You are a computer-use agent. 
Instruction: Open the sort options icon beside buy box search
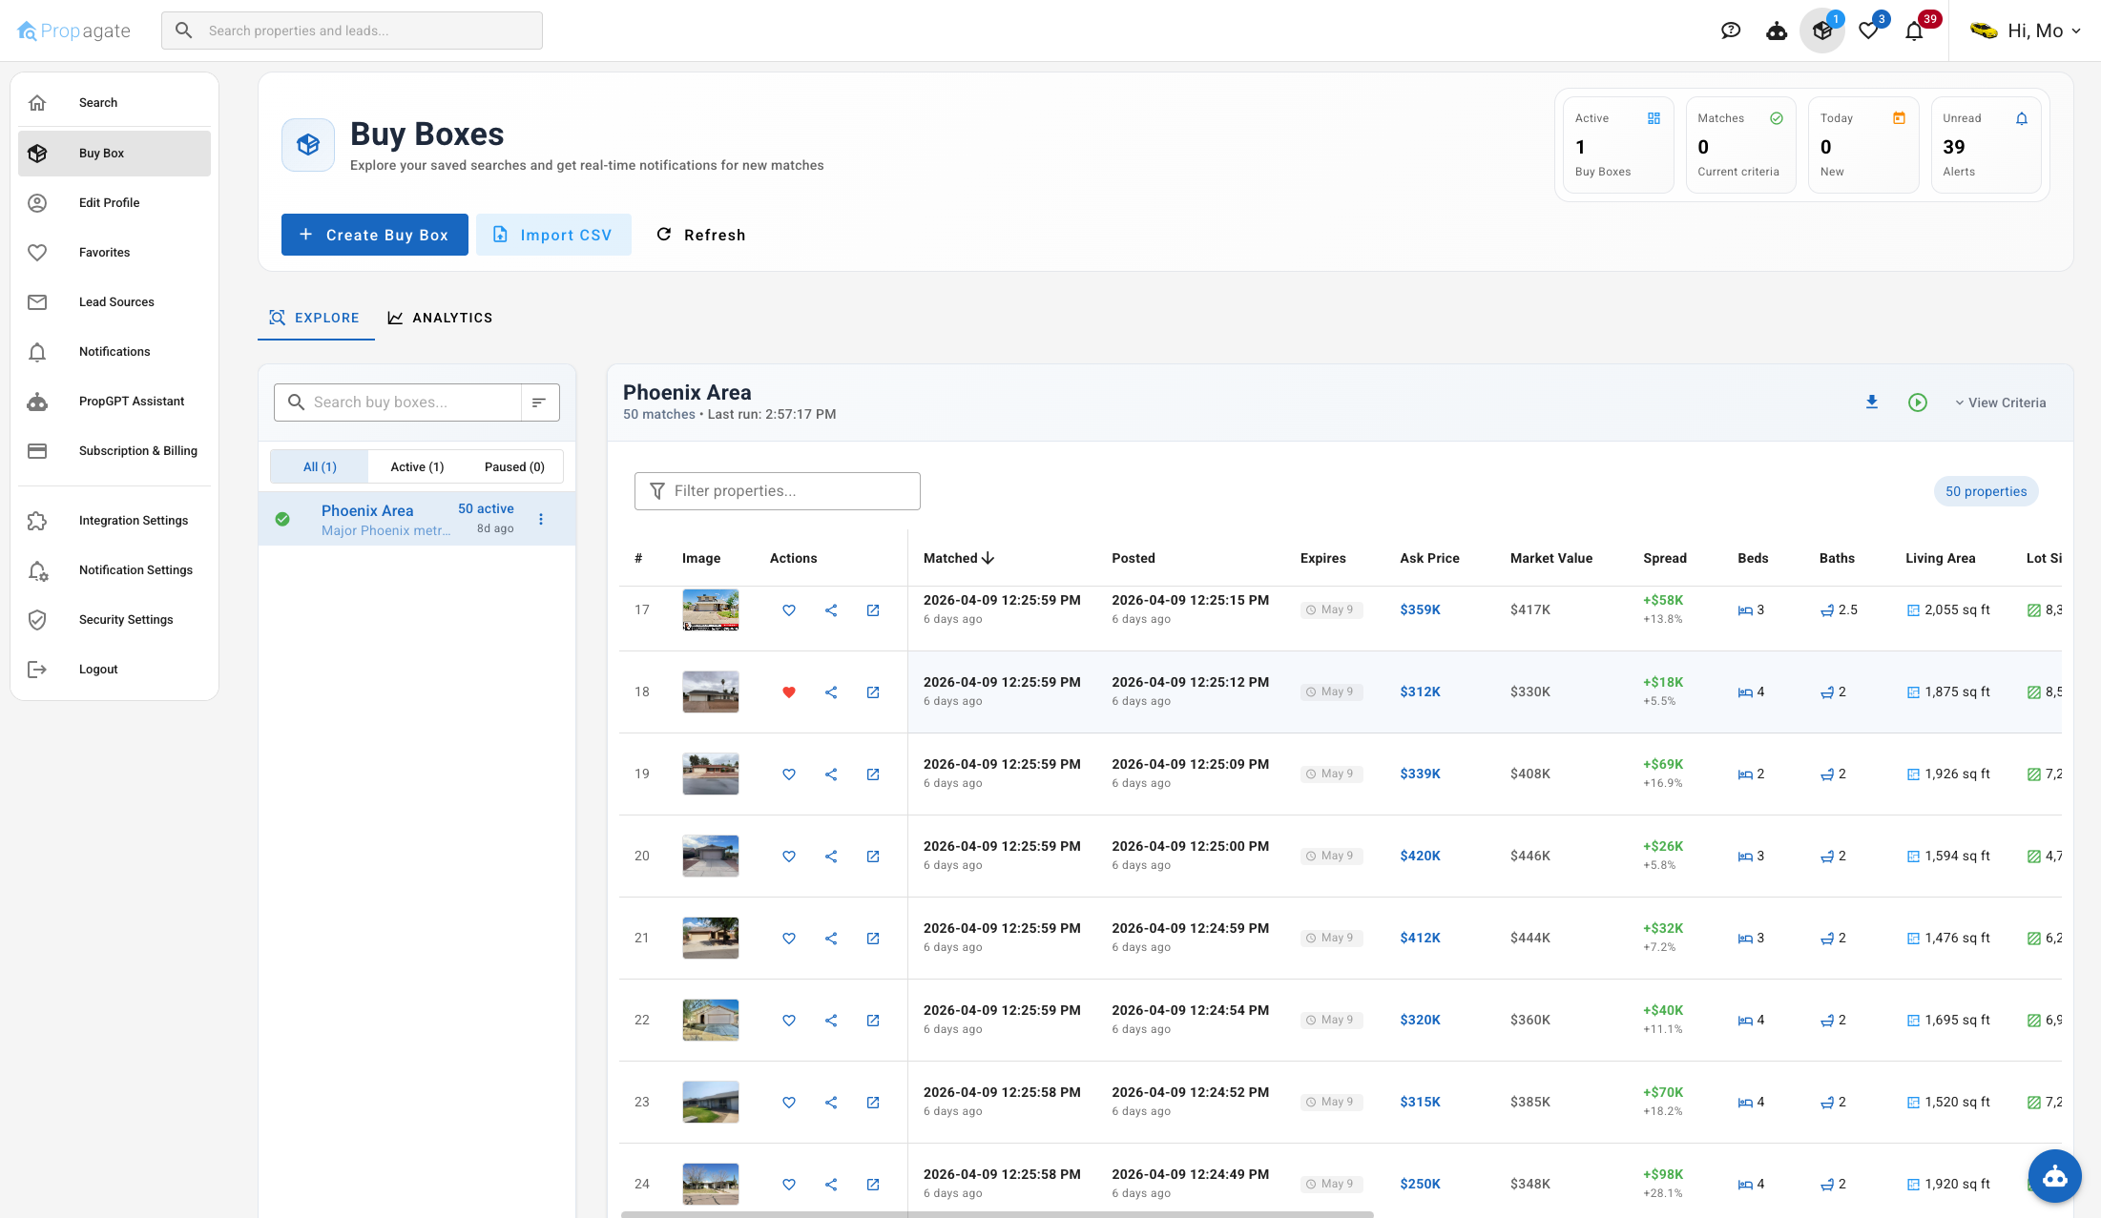tap(539, 402)
